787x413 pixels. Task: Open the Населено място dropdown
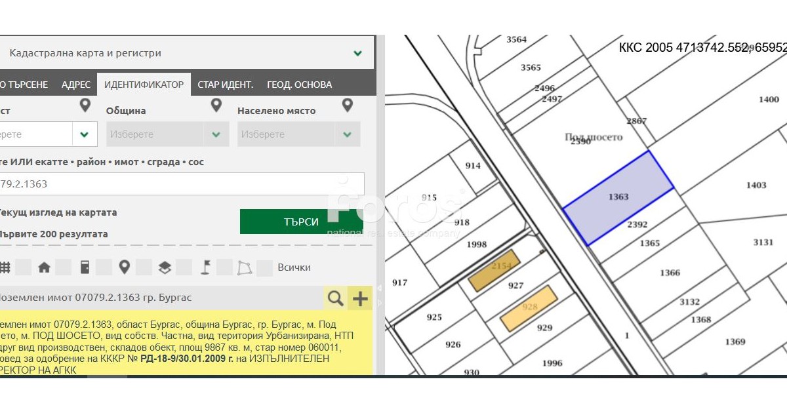298,134
